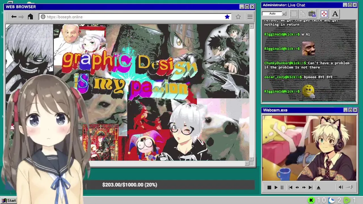Click the 'byeeee BYE BYE' message
Viewport: 363px width, 204px height.
318,77
